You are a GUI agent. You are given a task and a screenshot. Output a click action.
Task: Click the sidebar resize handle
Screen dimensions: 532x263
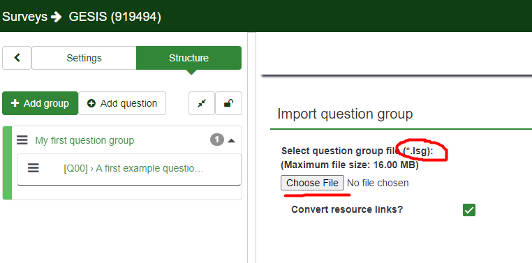click(252, 148)
